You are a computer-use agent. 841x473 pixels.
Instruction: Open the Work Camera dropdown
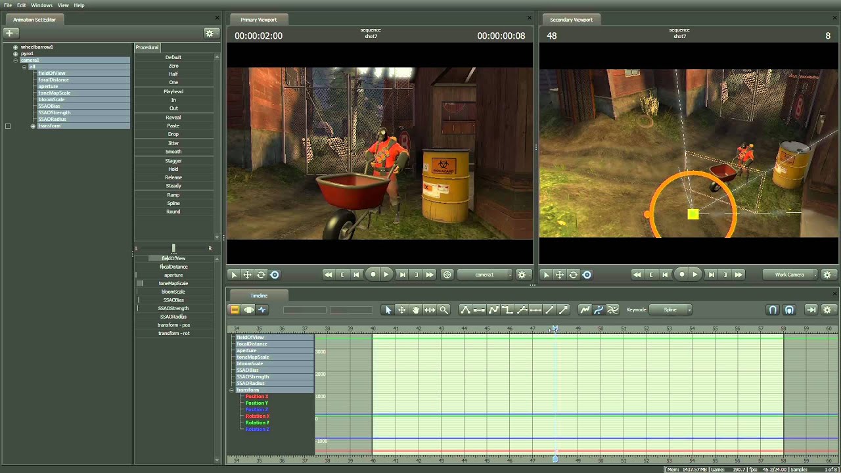click(x=790, y=275)
